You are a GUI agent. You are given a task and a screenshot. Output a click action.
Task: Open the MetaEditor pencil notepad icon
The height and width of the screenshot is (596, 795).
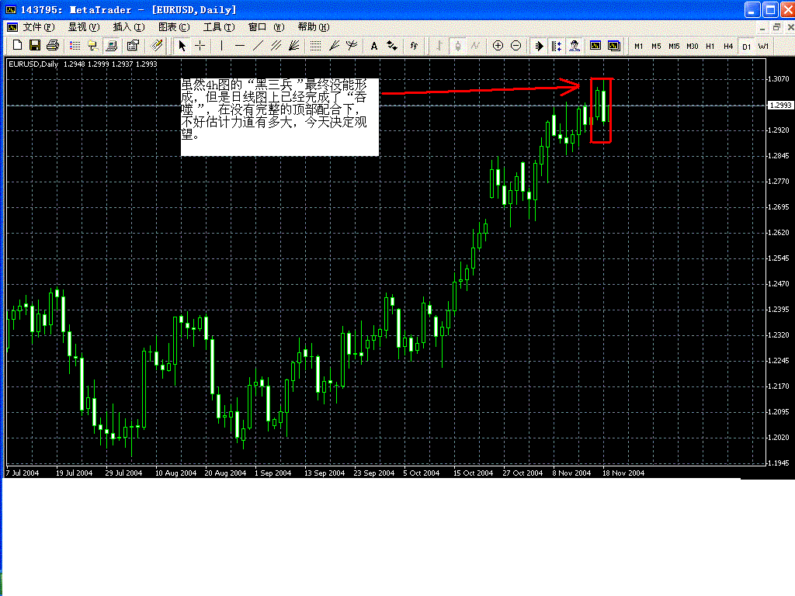pyautogui.click(x=157, y=46)
